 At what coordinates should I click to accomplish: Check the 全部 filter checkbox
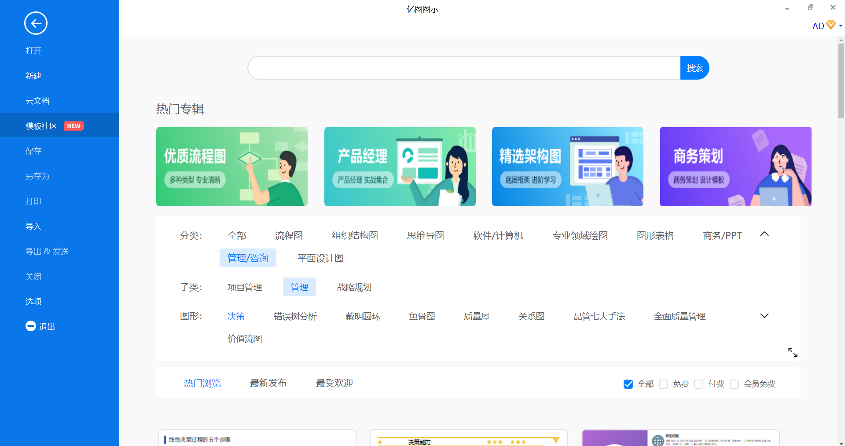pos(628,384)
